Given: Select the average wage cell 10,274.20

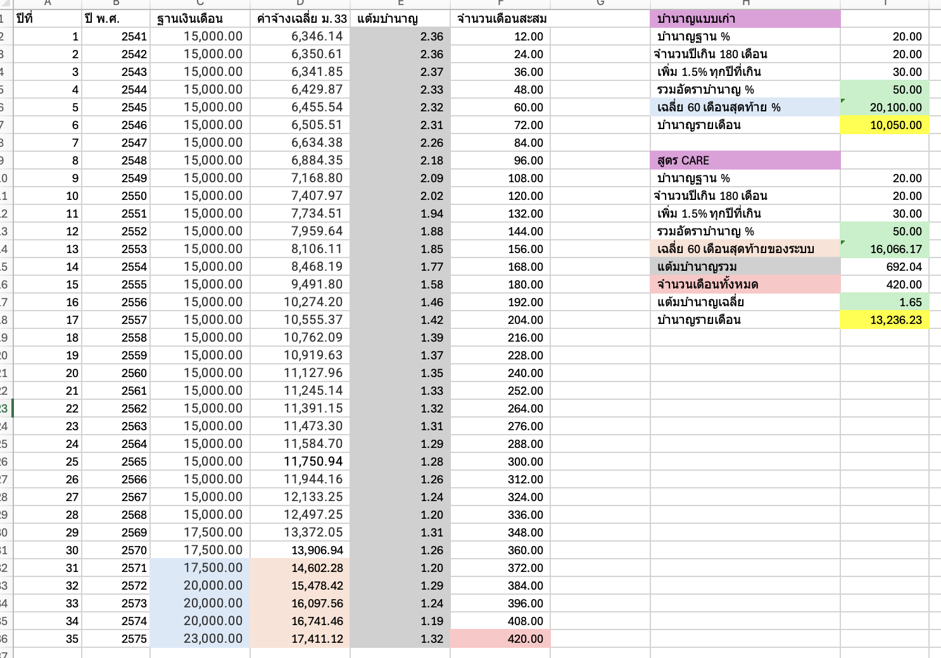Looking at the screenshot, I should coord(300,302).
